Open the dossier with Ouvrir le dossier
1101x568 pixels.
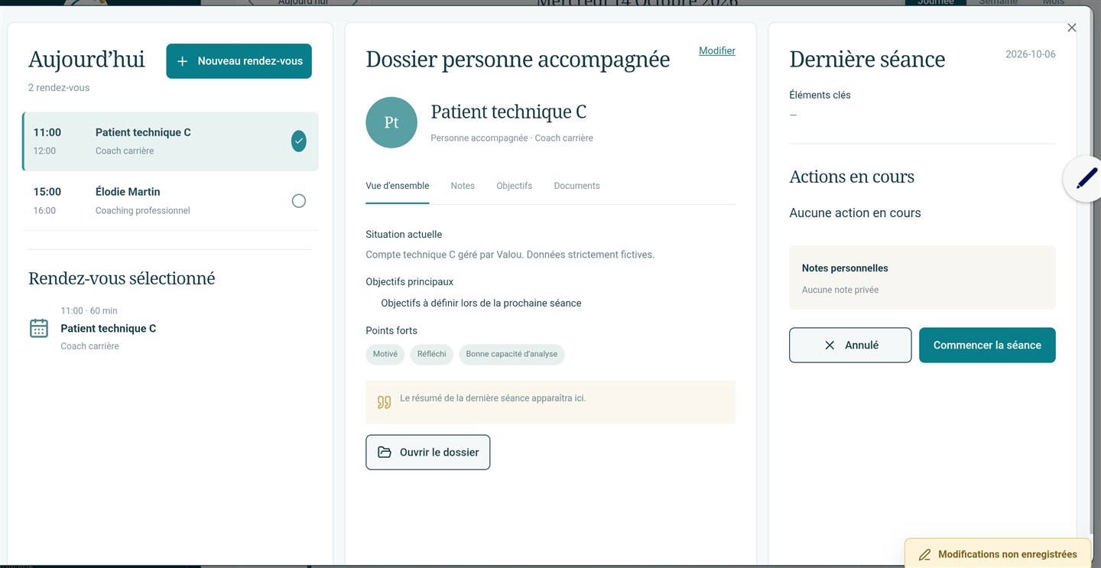click(428, 453)
